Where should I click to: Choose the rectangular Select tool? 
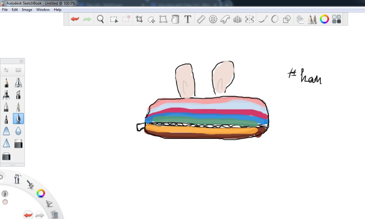coord(114,19)
